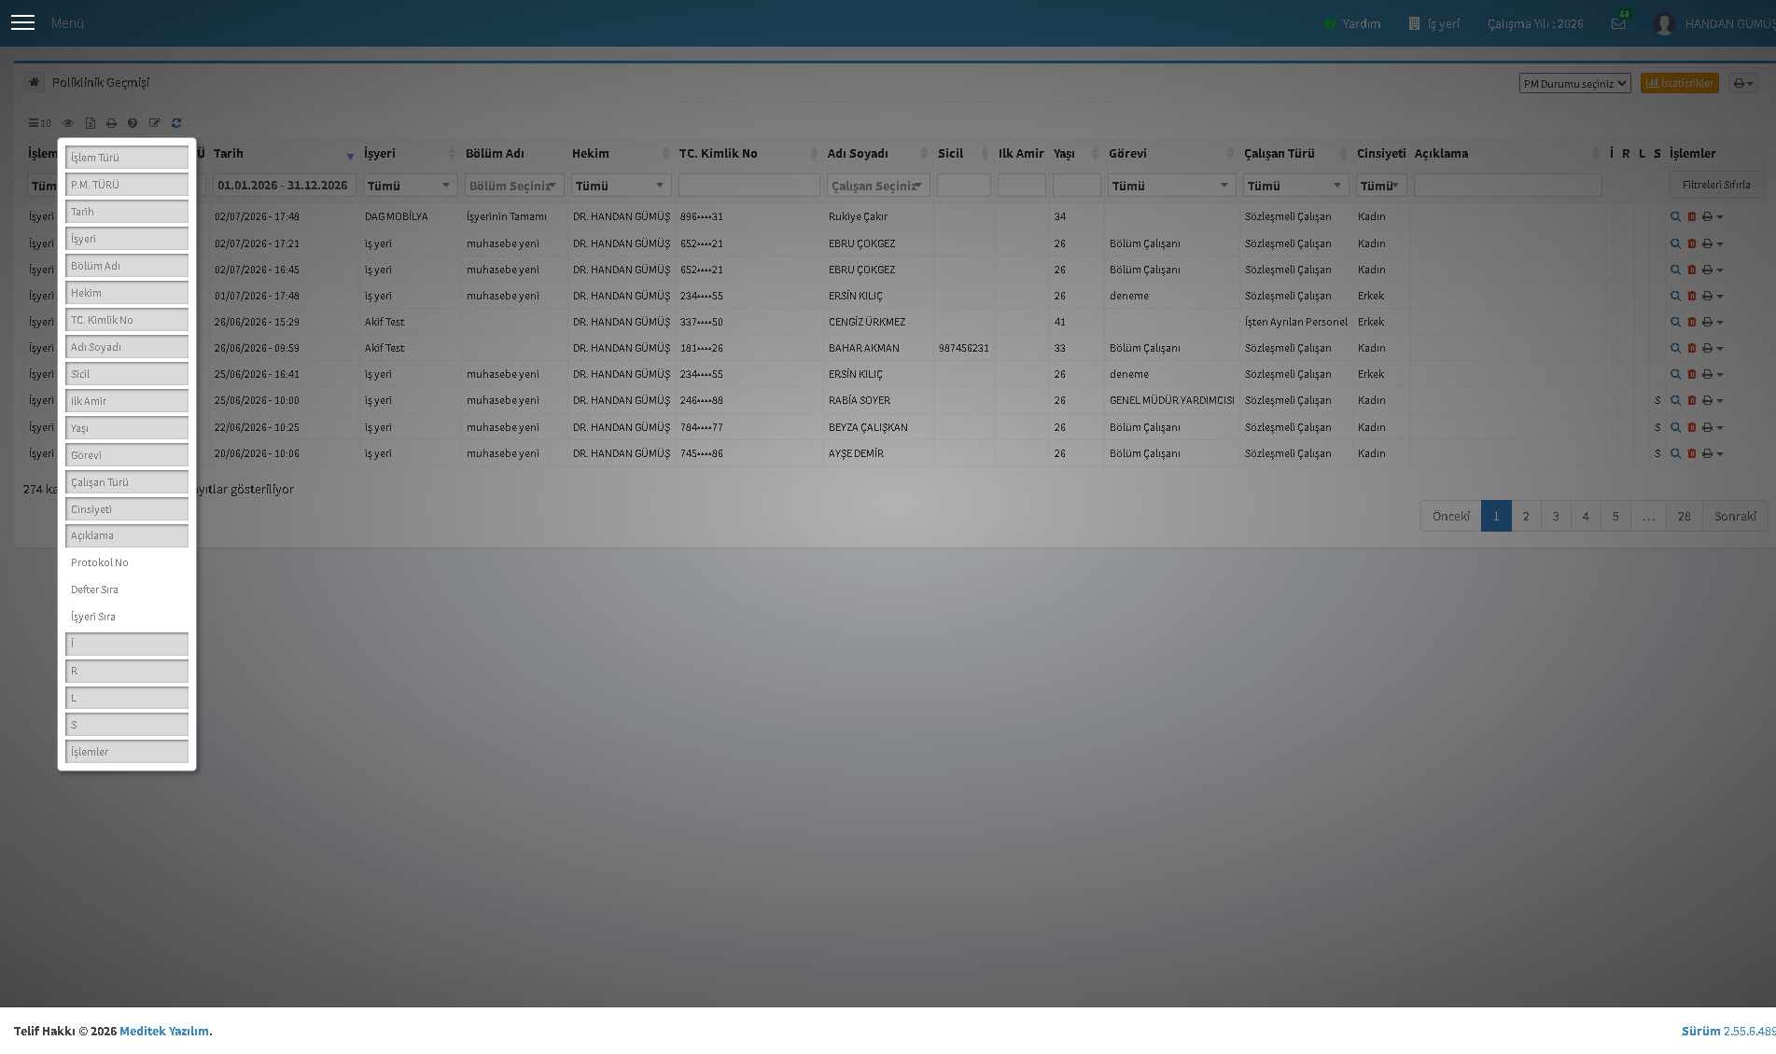Open PM Durumu seçiniz dropdown
Viewport: 1776px width, 1054px height.
(1574, 83)
